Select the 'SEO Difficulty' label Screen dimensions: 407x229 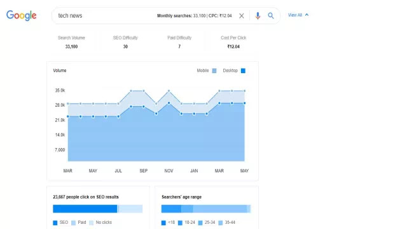(x=125, y=38)
